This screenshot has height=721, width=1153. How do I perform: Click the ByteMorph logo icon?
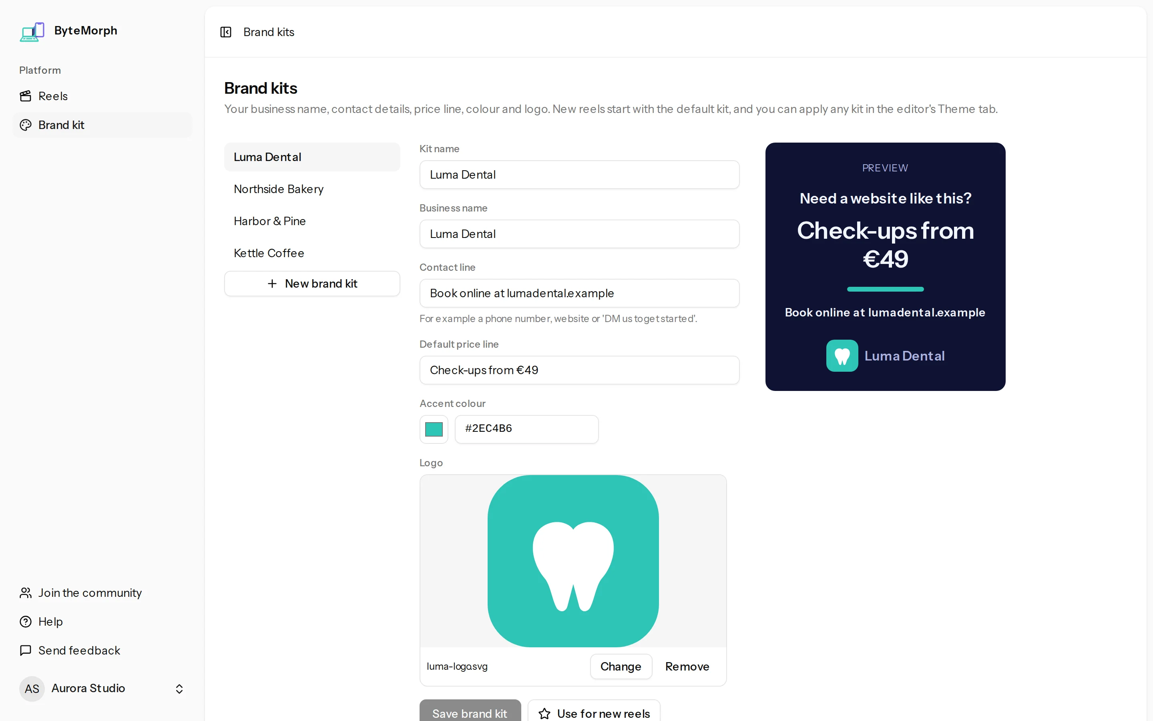[x=32, y=32]
